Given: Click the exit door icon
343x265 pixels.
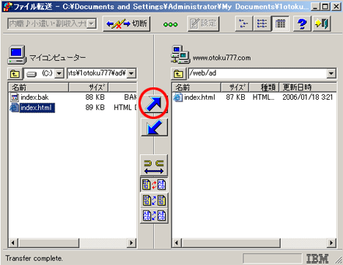Looking at the screenshot, I should click(x=322, y=23).
